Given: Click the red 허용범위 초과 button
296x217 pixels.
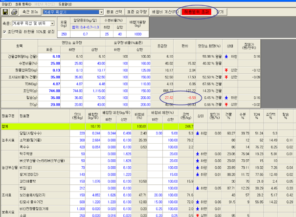Looking at the screenshot, I should click(x=196, y=12).
